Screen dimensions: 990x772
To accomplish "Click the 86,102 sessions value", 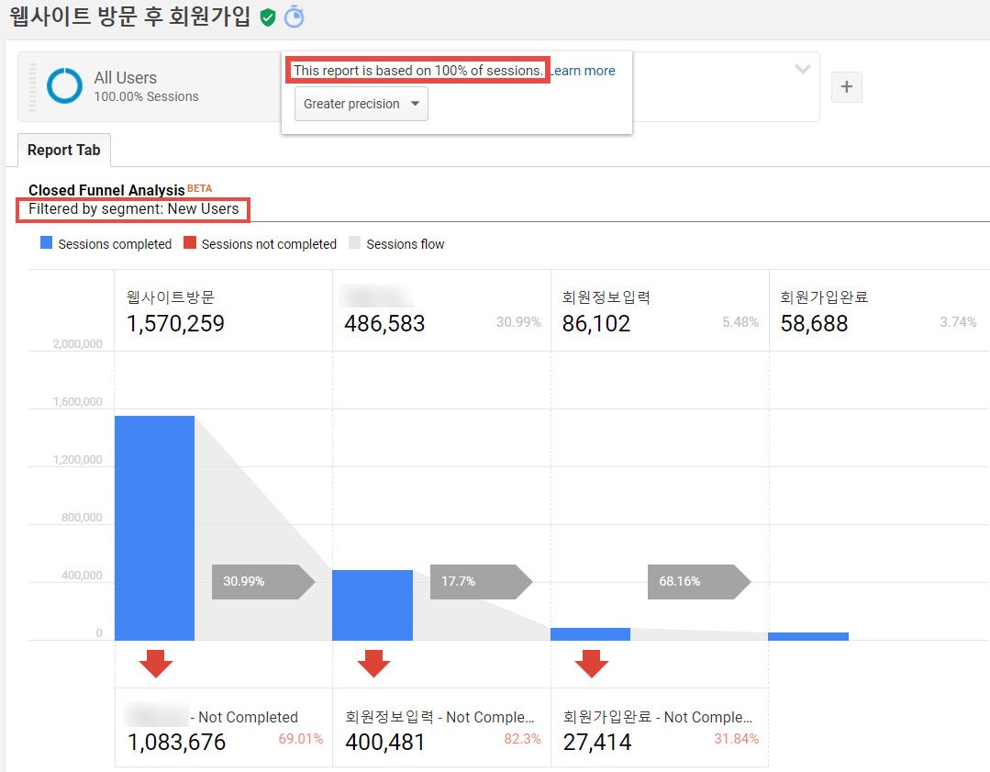I will click(x=596, y=323).
